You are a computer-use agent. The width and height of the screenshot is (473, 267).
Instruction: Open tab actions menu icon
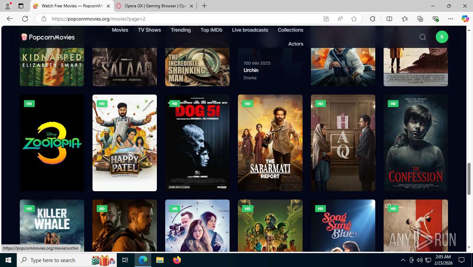[x=21, y=6]
